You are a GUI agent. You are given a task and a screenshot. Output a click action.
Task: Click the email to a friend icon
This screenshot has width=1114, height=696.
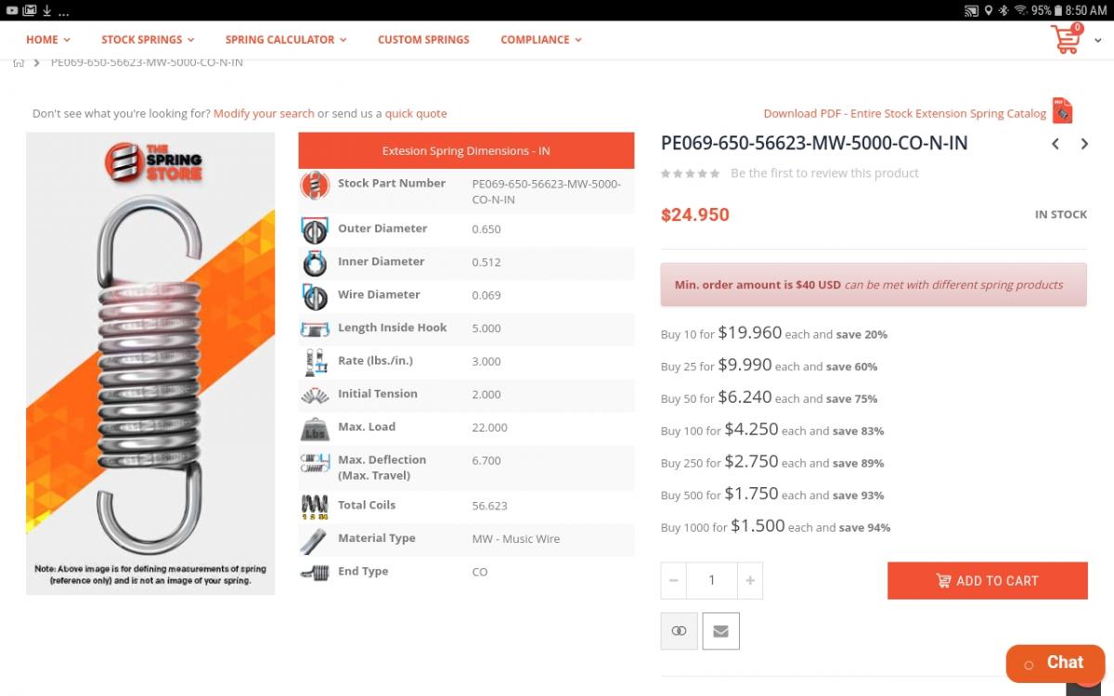click(x=720, y=631)
